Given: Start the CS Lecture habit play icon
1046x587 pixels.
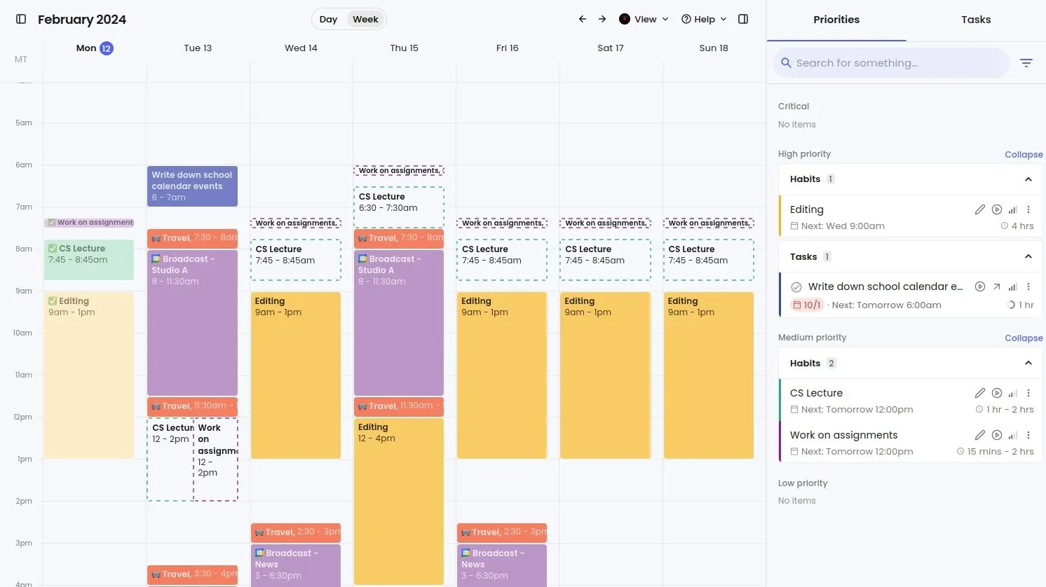Looking at the screenshot, I should coord(997,393).
